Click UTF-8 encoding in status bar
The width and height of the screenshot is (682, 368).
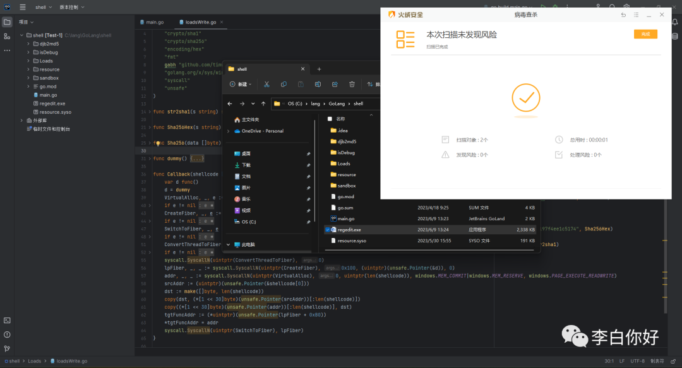coord(637,361)
